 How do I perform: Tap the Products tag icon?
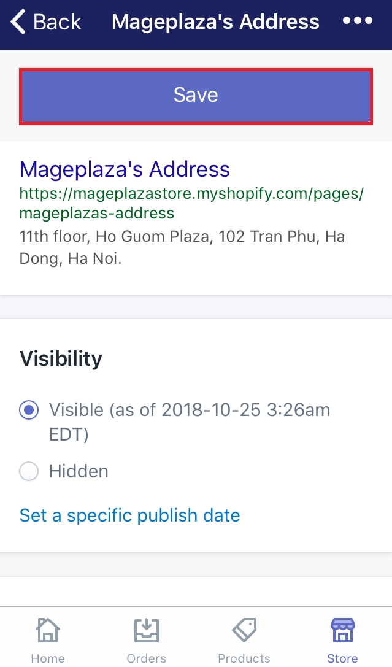pyautogui.click(x=244, y=630)
